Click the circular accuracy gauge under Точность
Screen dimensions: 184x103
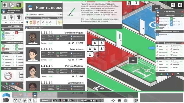click(x=8, y=76)
